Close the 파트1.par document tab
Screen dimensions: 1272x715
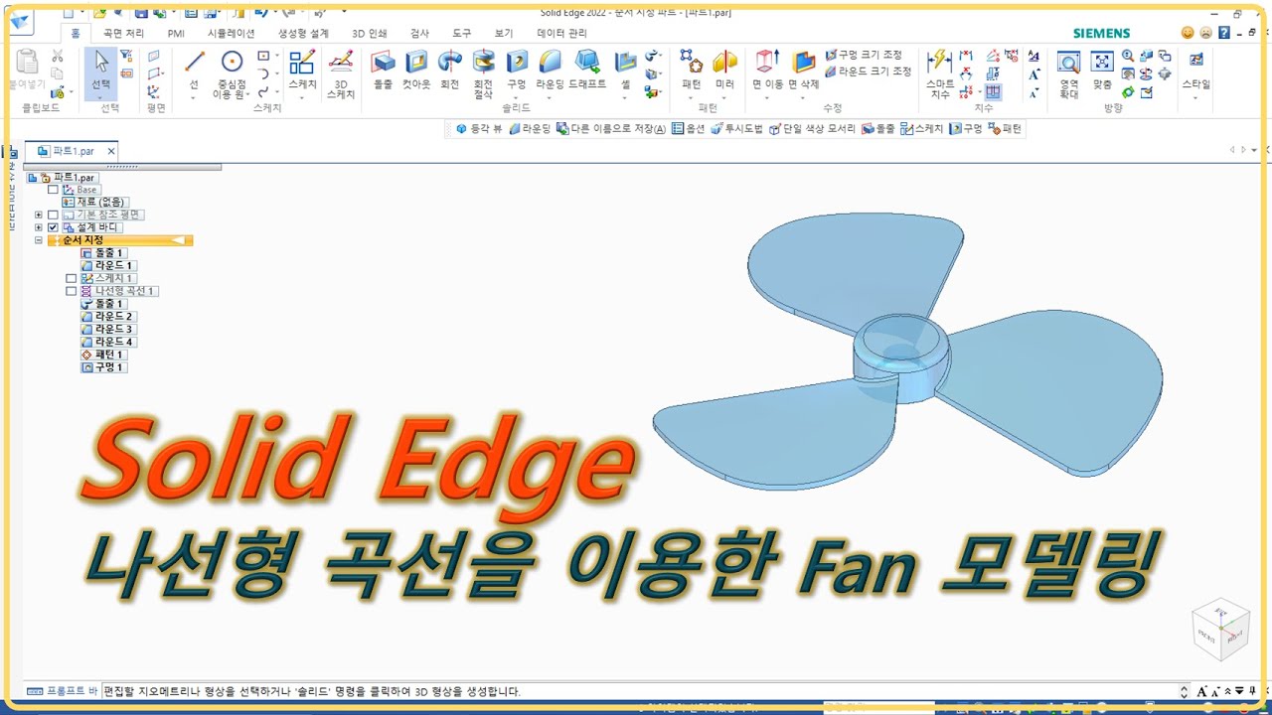point(111,151)
